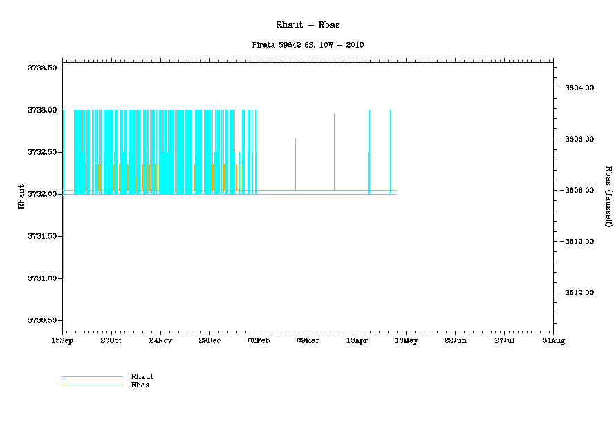Click the Rhaut line sample in legend
616x435 pixels.
pyautogui.click(x=92, y=377)
